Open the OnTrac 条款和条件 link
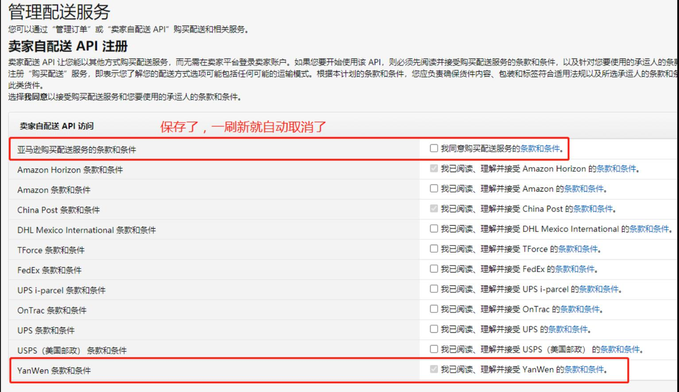This screenshot has width=679, height=392. point(580,309)
